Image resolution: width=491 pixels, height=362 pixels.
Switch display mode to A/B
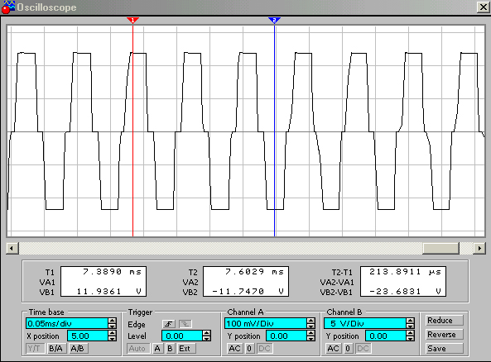click(x=77, y=348)
